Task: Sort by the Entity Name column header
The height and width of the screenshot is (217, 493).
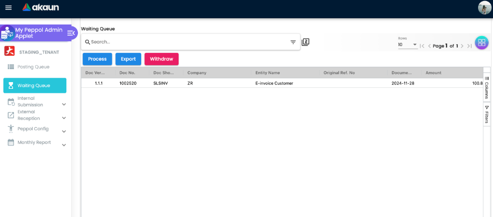Action: (x=285, y=73)
